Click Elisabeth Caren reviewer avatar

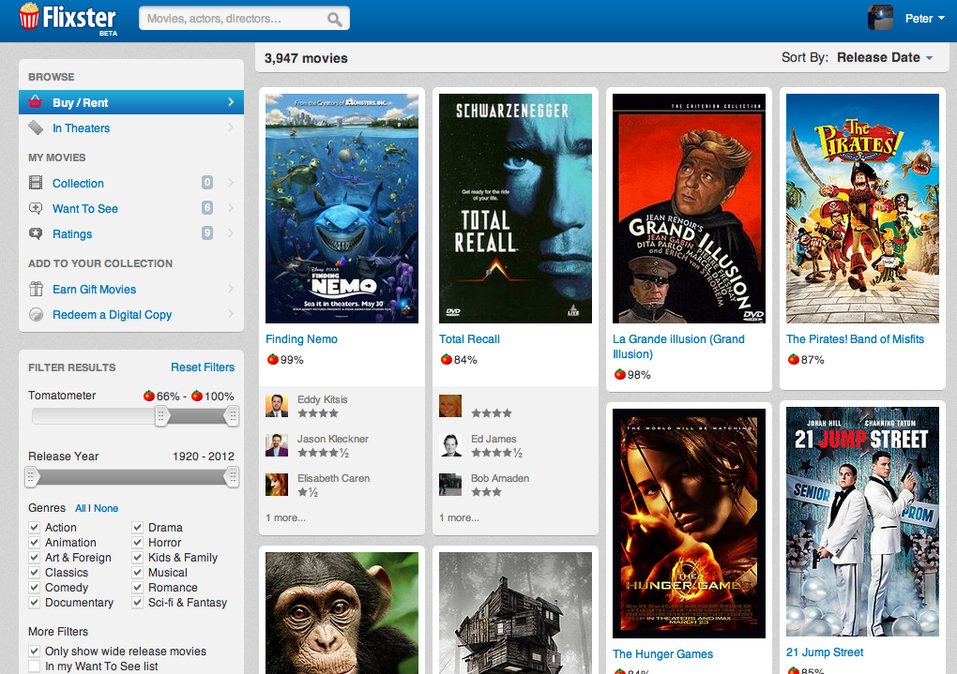click(277, 485)
